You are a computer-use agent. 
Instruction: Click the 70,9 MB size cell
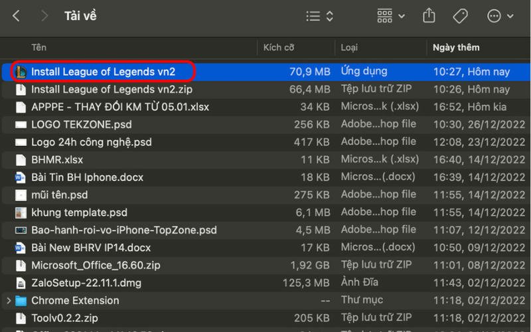pyautogui.click(x=309, y=72)
